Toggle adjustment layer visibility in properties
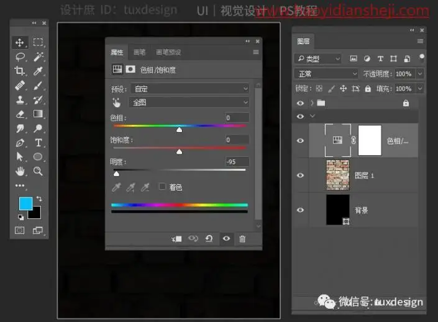Viewport: 438px width, 322px height. pyautogui.click(x=226, y=239)
